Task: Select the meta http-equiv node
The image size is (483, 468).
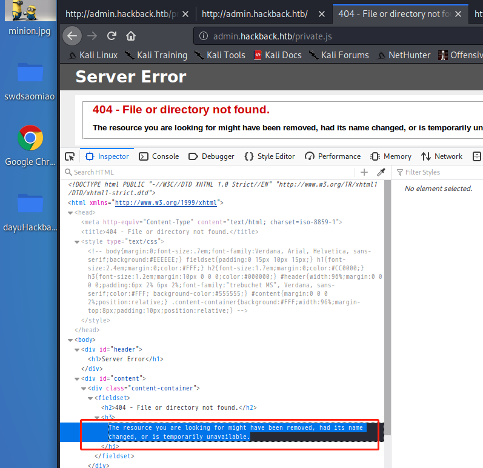Action: [212, 222]
